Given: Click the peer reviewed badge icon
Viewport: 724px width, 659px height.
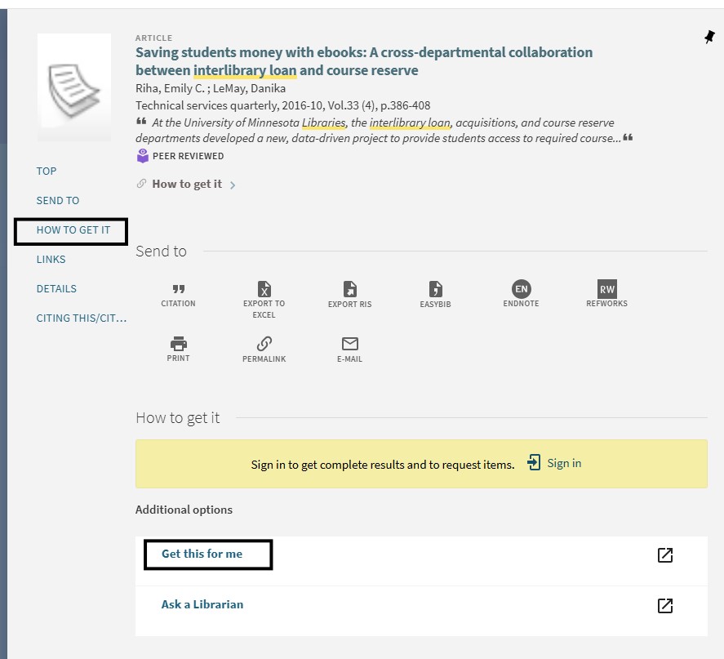Looking at the screenshot, I should click(143, 156).
